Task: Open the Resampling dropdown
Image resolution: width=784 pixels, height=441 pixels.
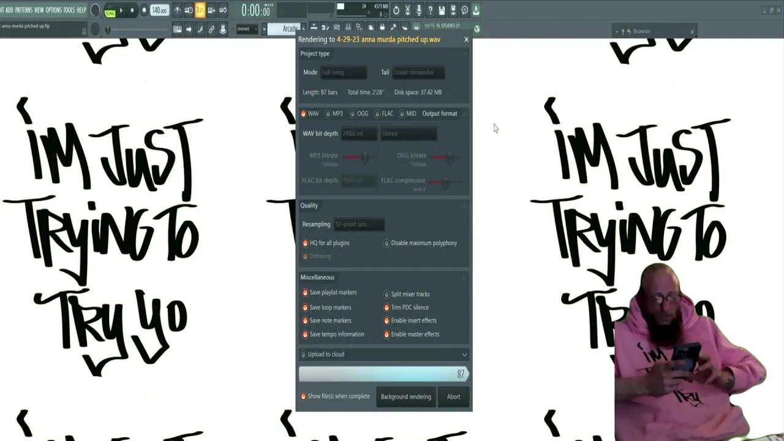Action: pyautogui.click(x=359, y=224)
